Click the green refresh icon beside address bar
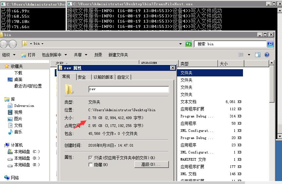Image resolution: width=282 pixels, height=184 pixels. pyautogui.click(x=189, y=44)
